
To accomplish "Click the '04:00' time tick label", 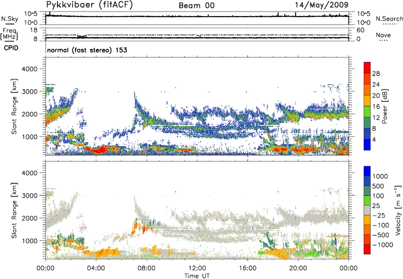I will pos(96,268).
